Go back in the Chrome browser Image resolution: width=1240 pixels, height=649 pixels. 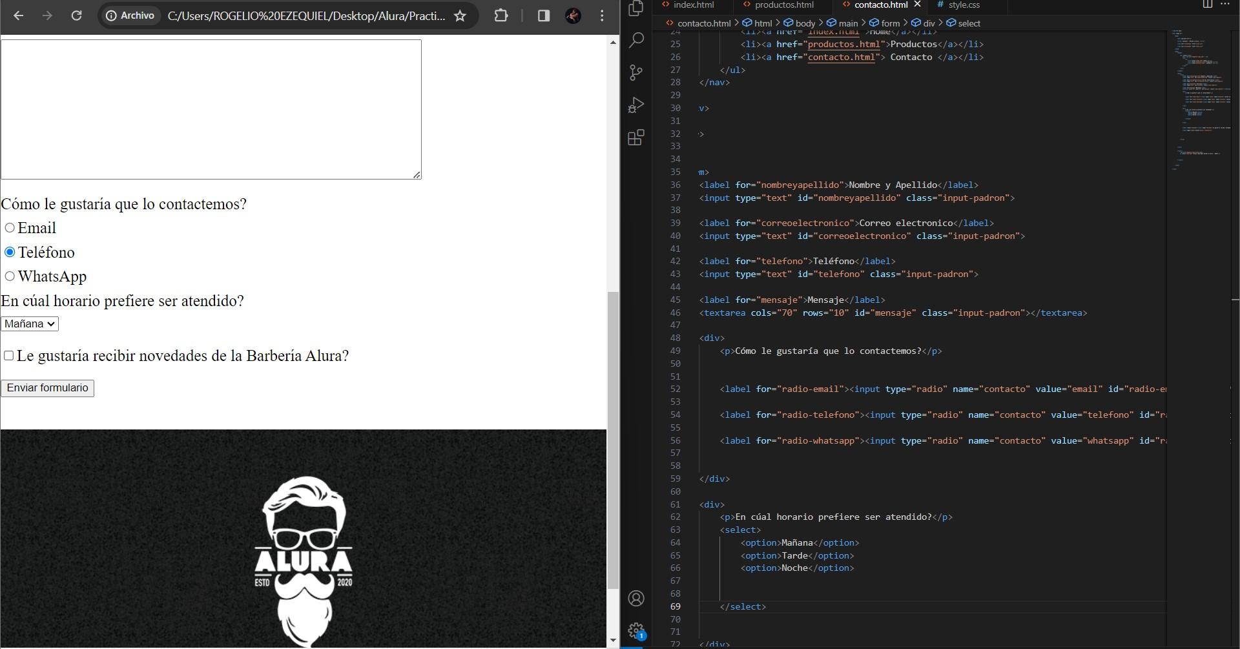coord(19,15)
